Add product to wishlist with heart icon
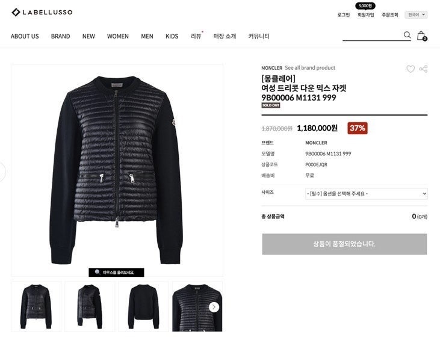440x340 pixels. (411, 69)
